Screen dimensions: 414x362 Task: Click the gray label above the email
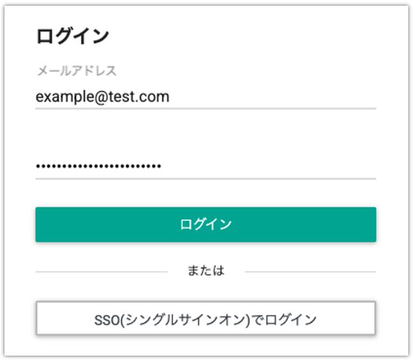click(x=76, y=71)
